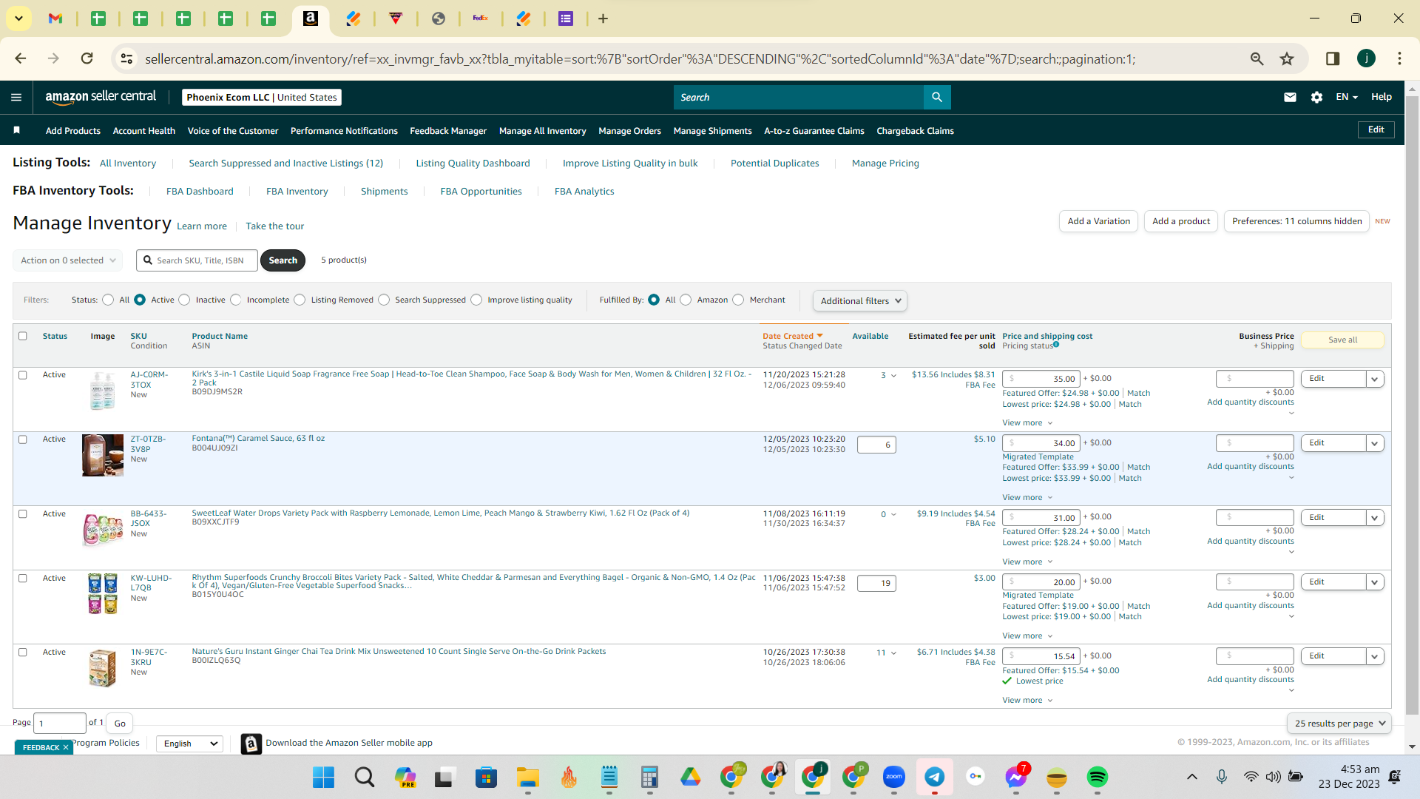Open the Take the tour link

275,226
